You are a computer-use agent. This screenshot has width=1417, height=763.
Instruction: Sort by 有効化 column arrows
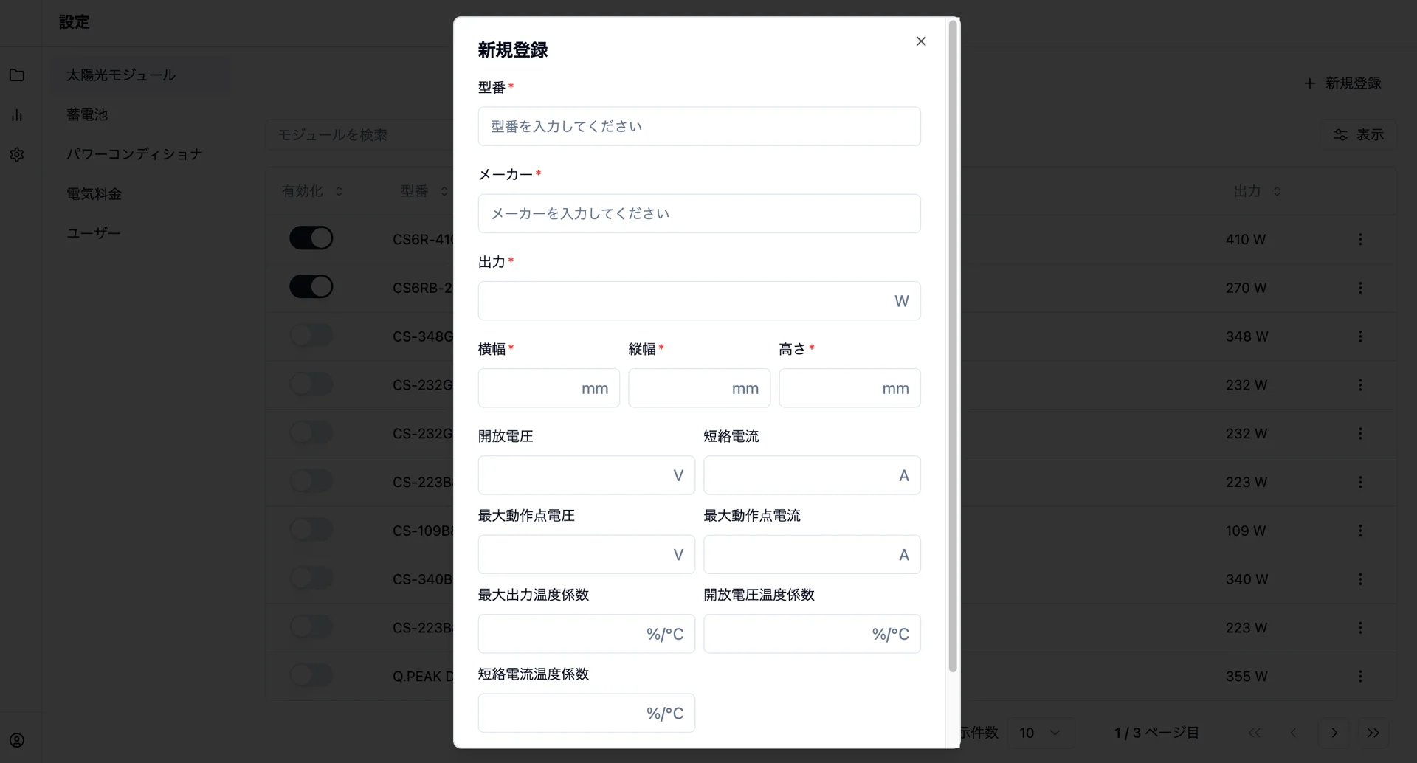coord(339,191)
